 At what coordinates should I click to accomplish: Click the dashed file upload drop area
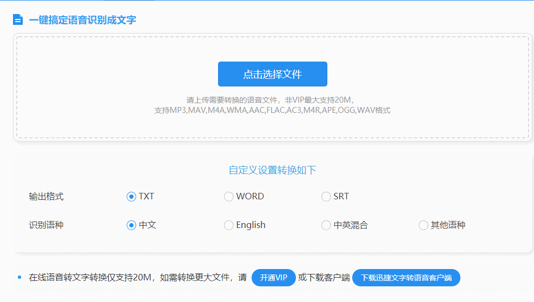point(273,88)
